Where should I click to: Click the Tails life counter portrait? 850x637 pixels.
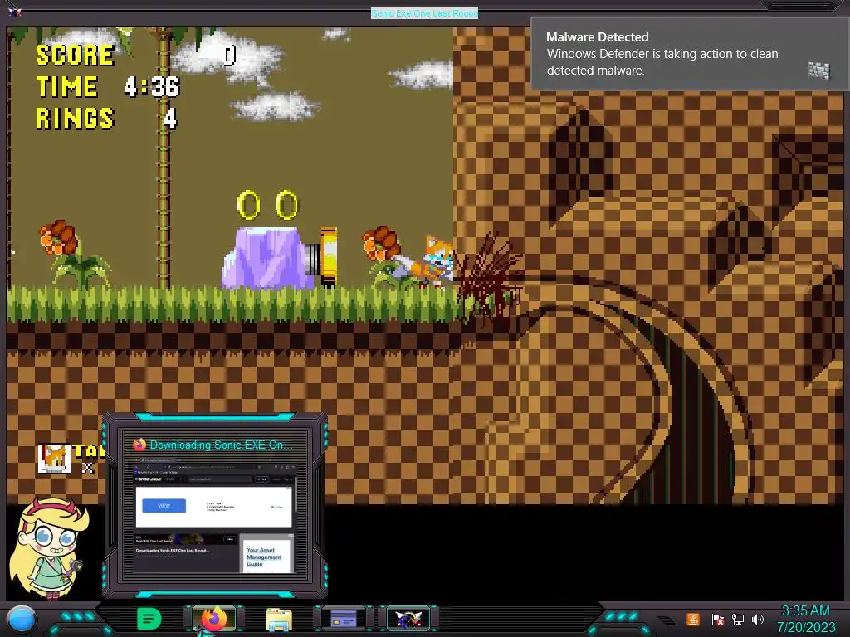(54, 459)
